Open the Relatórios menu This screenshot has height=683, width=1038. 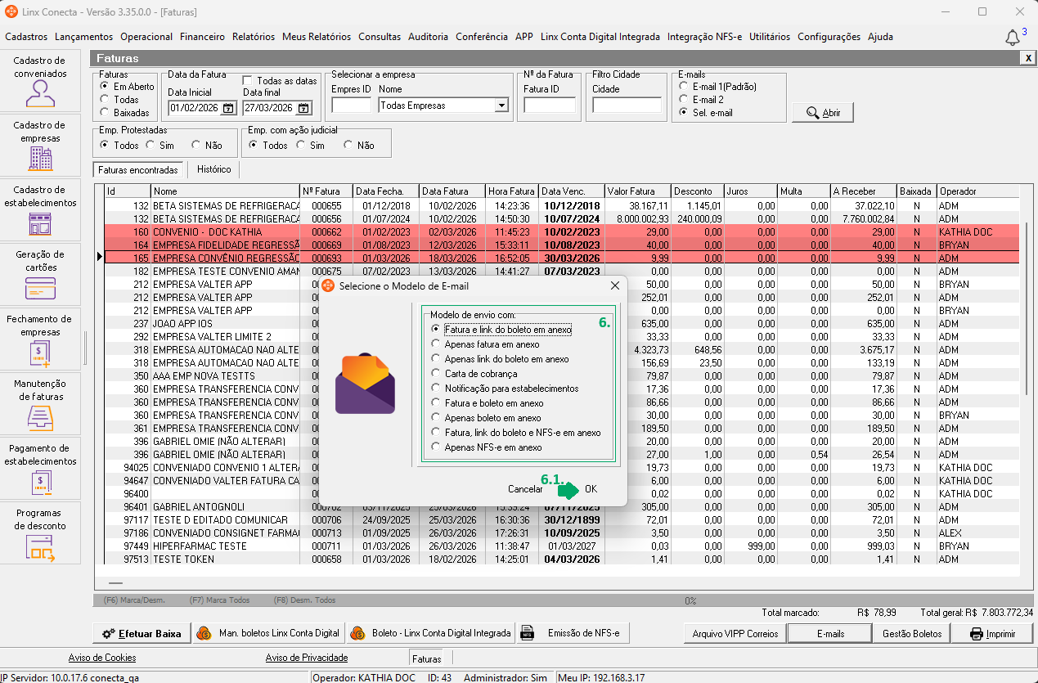tap(254, 37)
